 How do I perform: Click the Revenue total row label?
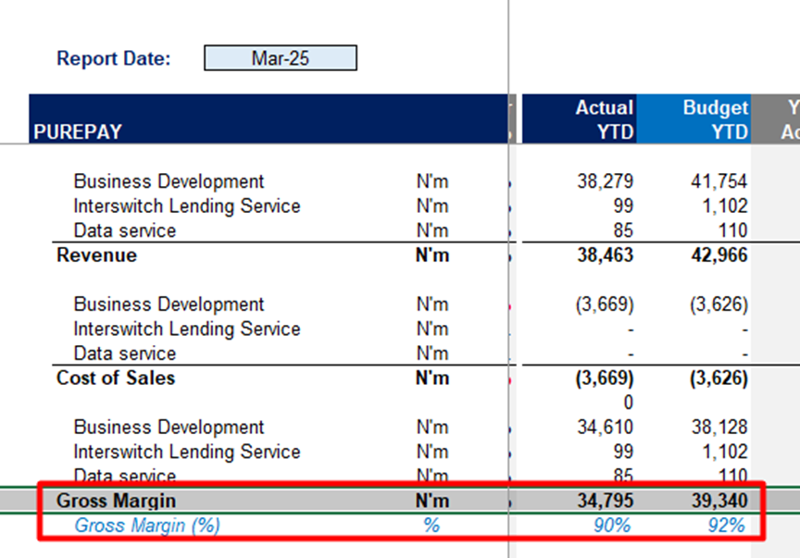[x=96, y=255]
